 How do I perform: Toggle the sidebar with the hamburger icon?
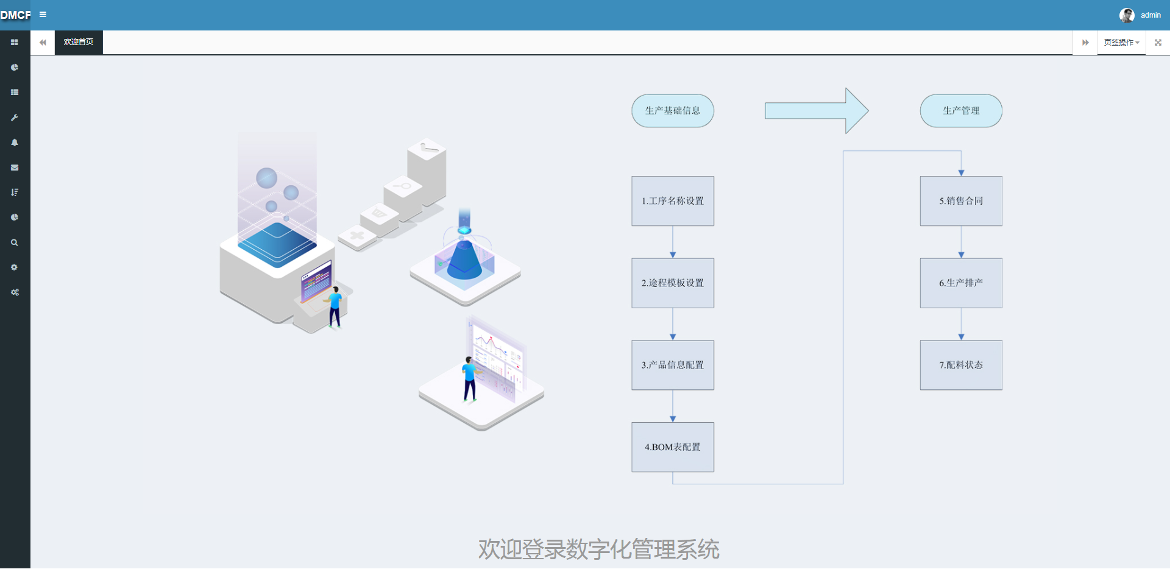click(43, 15)
